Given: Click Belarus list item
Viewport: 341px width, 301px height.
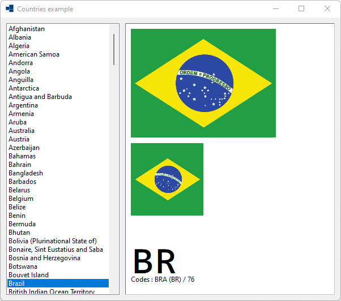Looking at the screenshot, I should pyautogui.click(x=58, y=190).
